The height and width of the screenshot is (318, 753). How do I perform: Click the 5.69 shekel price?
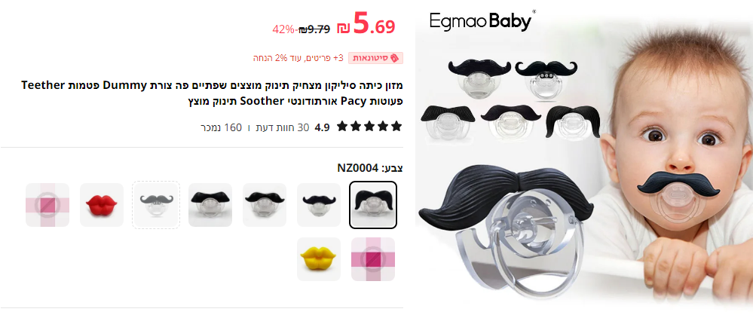[x=366, y=25]
